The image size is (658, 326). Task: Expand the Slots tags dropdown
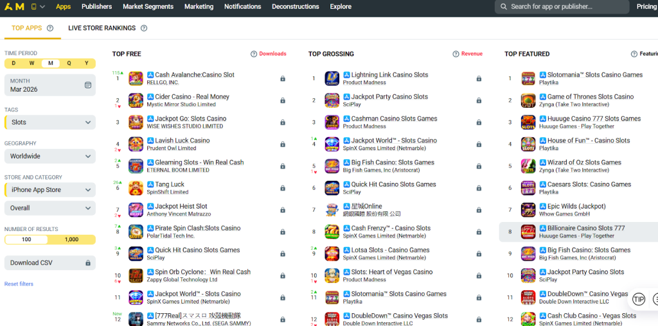tap(49, 122)
